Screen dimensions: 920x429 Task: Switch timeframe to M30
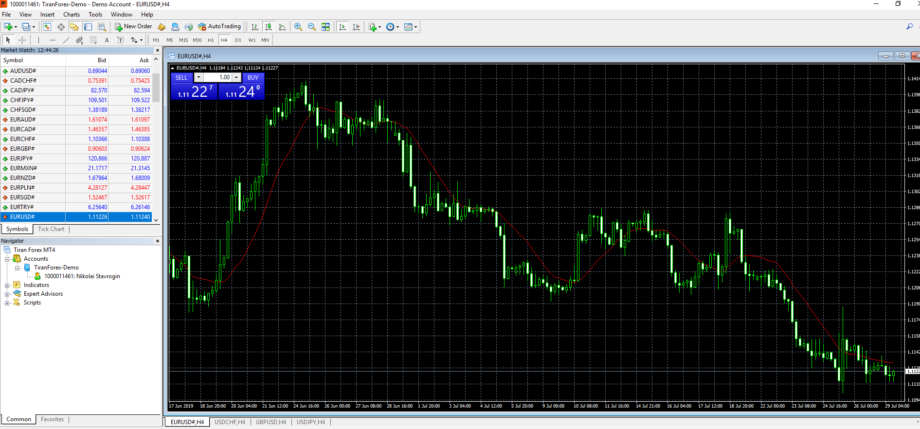(197, 40)
